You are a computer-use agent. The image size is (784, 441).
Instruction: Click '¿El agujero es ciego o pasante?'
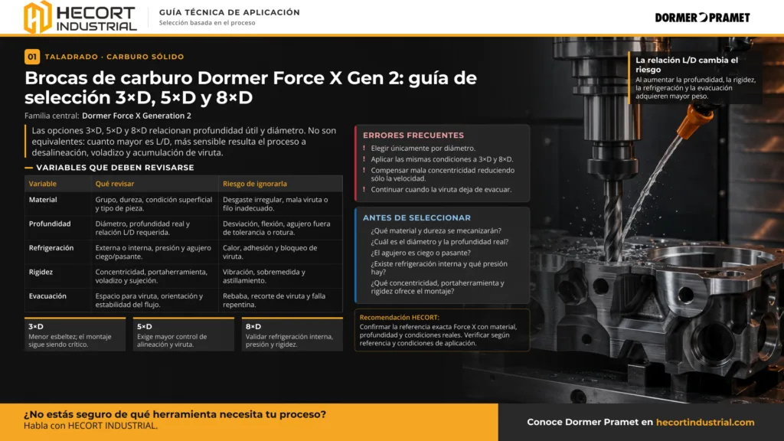pyautogui.click(x=420, y=253)
